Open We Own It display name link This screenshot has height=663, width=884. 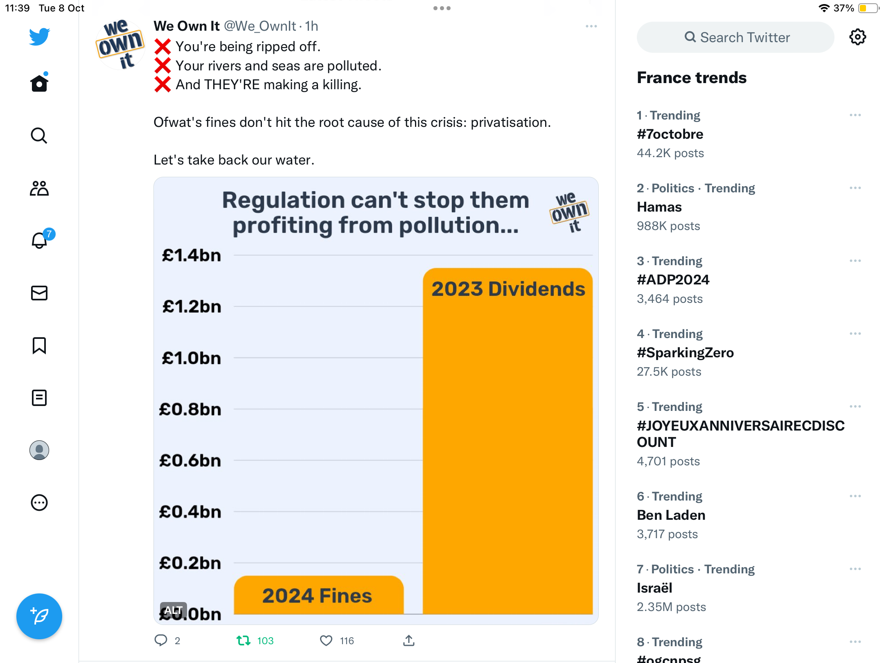point(187,26)
